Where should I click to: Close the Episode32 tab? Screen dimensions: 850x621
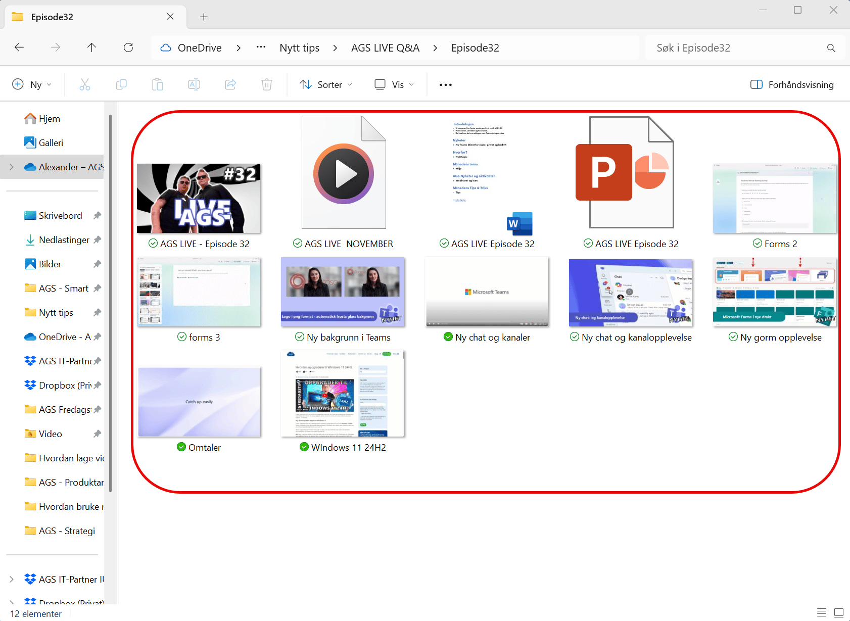click(x=170, y=17)
